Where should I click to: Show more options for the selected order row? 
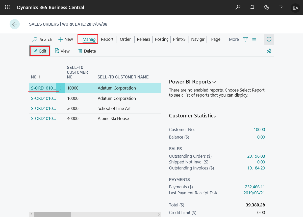[x=61, y=88]
